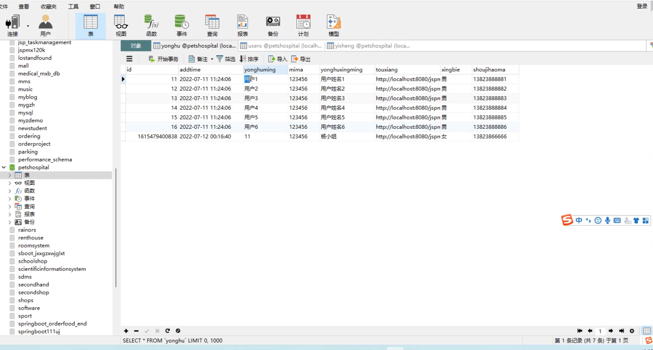Click 导入 (Import) button
The width and height of the screenshot is (653, 350).
278,59
